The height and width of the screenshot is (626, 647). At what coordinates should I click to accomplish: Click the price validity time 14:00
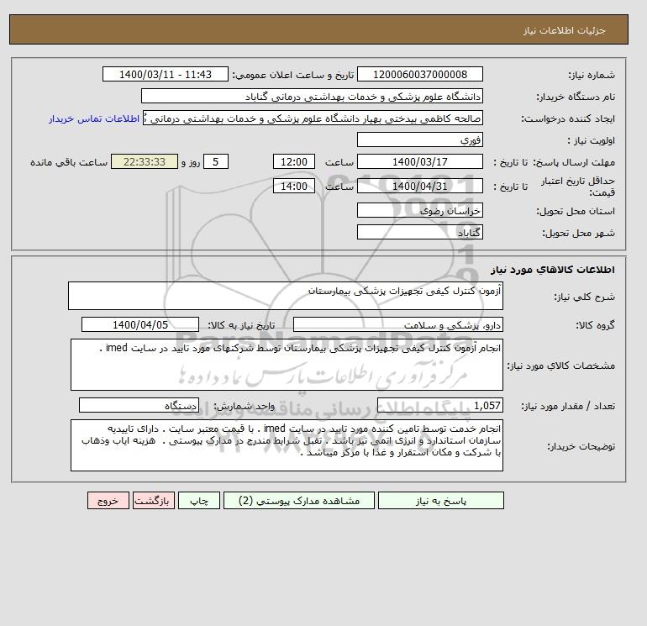coord(294,186)
